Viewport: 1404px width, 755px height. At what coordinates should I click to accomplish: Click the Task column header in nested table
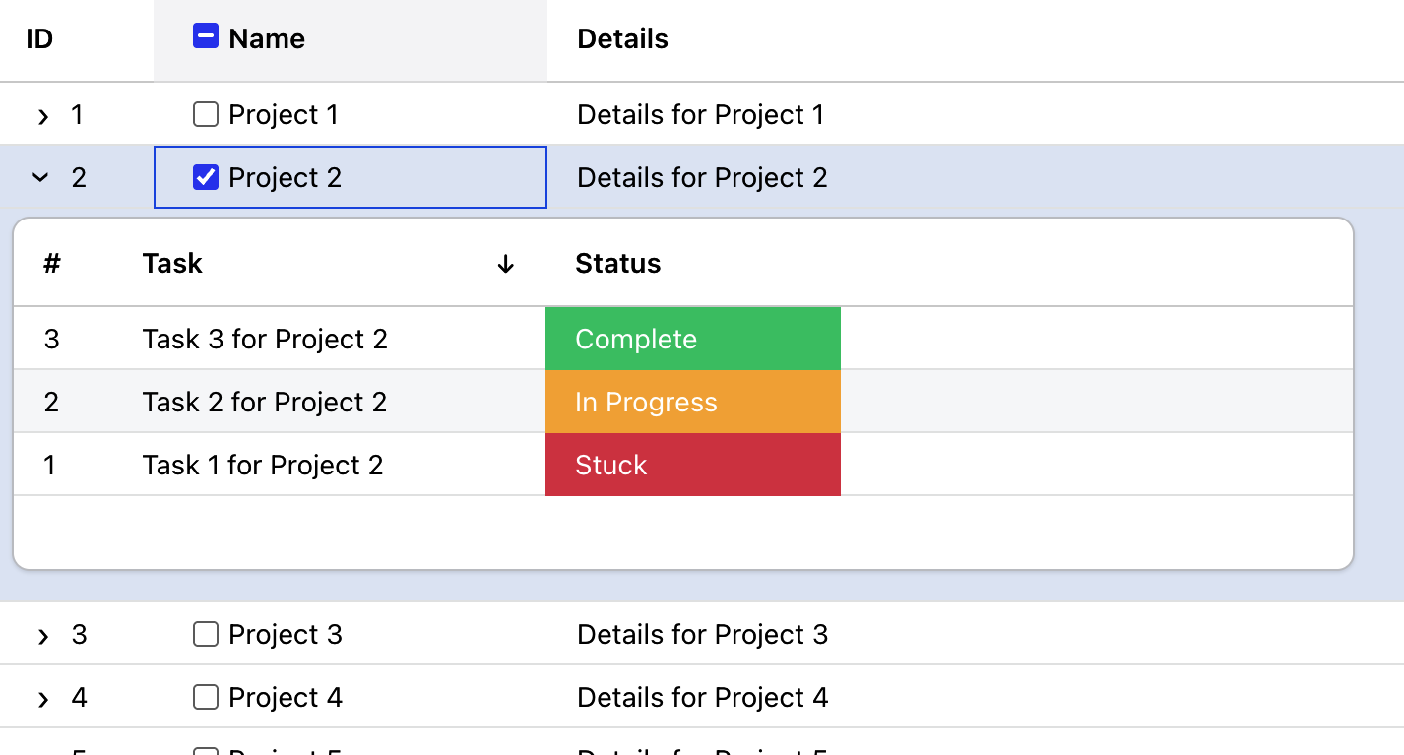tap(172, 263)
